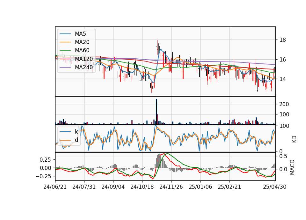The height and width of the screenshot is (220, 306).
Task: Click the 0 tick on KD axis
Action: pos(281,151)
